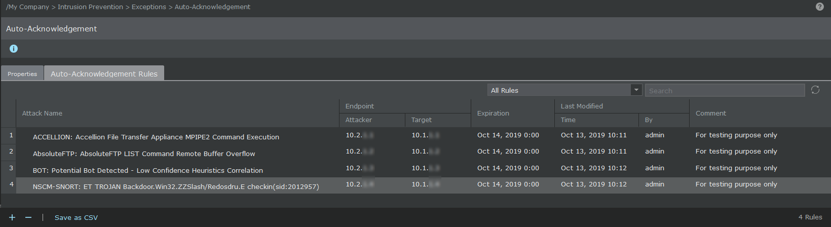This screenshot has height=227, width=831.
Task: Select the NSCM-SNORT ET TROJAN Backdoor rule
Action: point(176,186)
